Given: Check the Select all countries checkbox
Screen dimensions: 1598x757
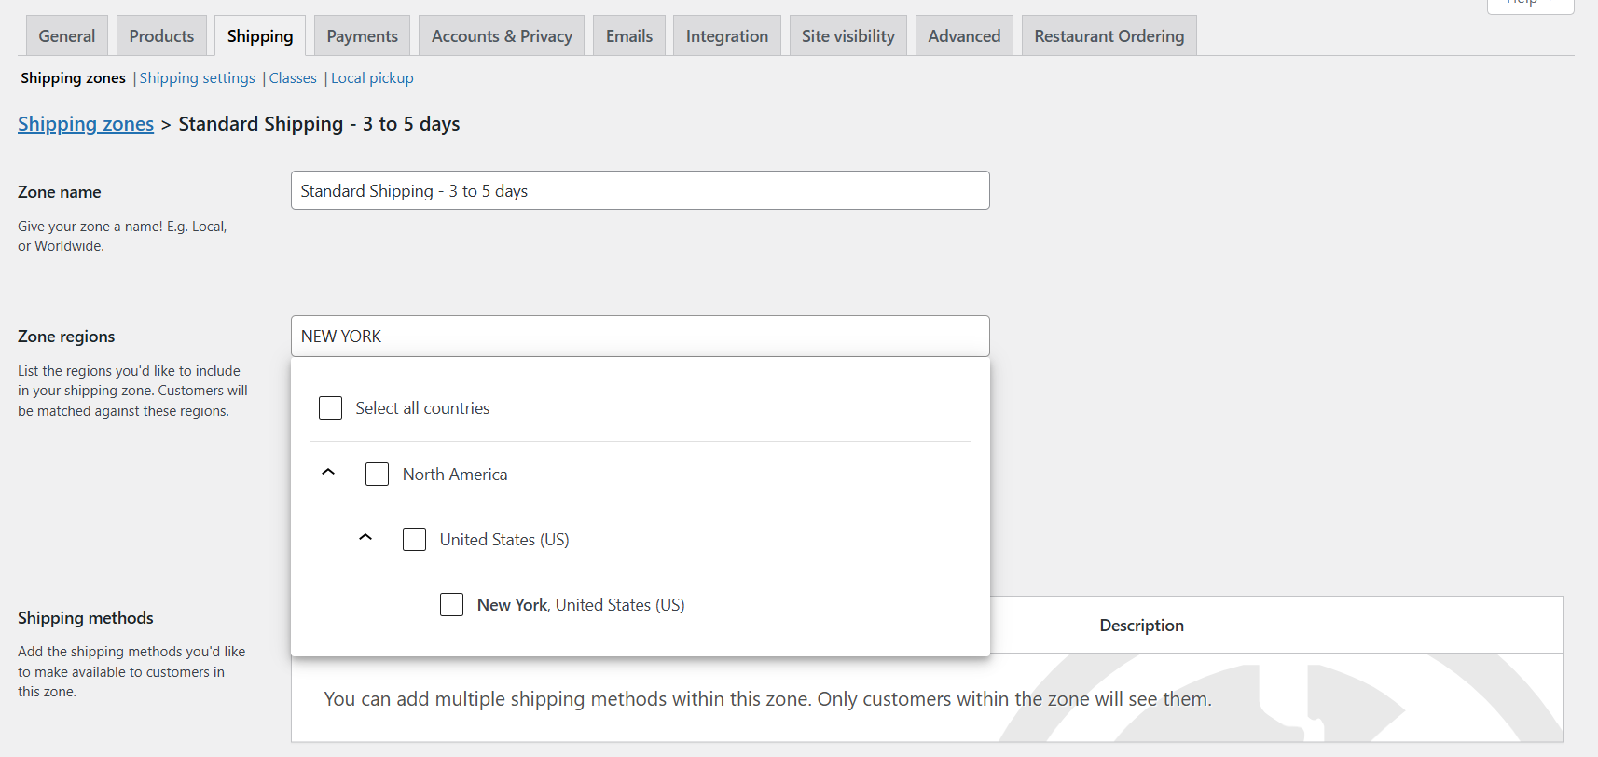Looking at the screenshot, I should tap(331, 408).
